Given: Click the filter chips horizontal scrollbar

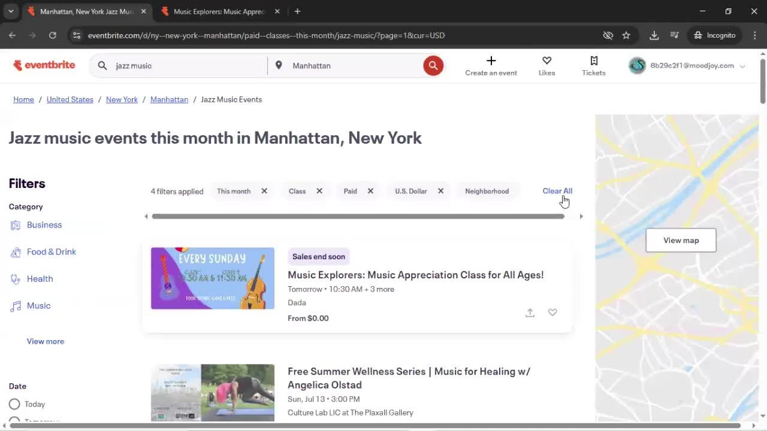Looking at the screenshot, I should click(x=358, y=216).
